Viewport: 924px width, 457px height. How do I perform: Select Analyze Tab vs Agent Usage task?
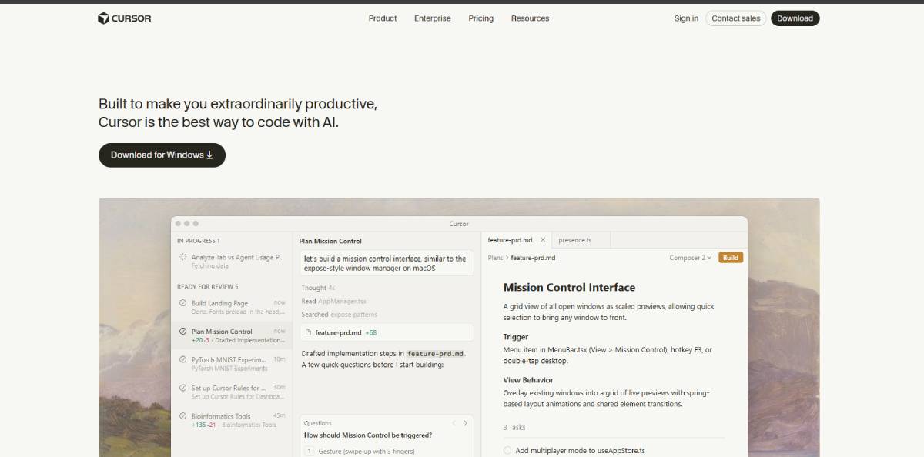click(232, 261)
